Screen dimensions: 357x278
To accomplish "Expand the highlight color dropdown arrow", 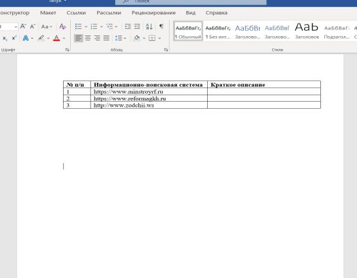I will click(48, 38).
